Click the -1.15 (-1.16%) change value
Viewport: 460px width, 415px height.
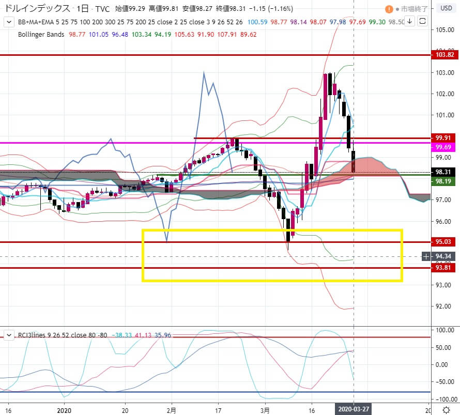[x=271, y=8]
